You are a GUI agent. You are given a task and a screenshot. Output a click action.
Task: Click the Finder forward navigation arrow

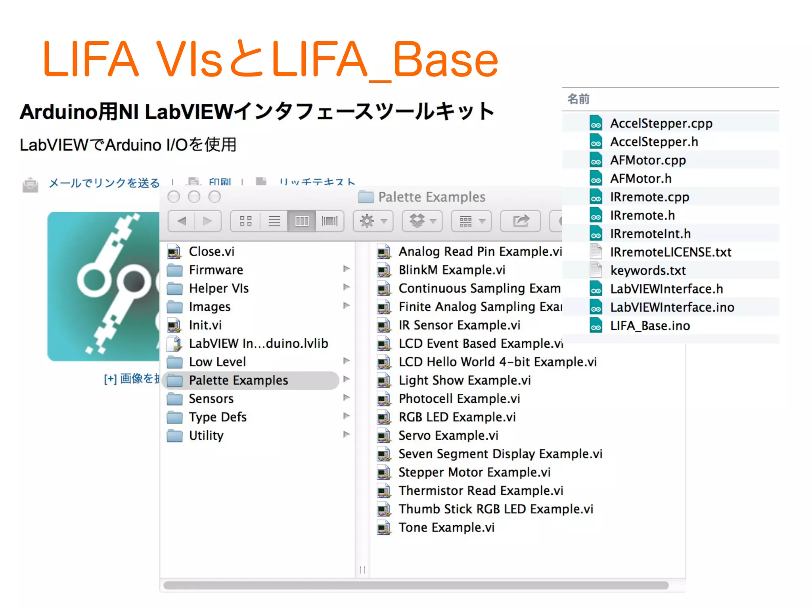207,221
